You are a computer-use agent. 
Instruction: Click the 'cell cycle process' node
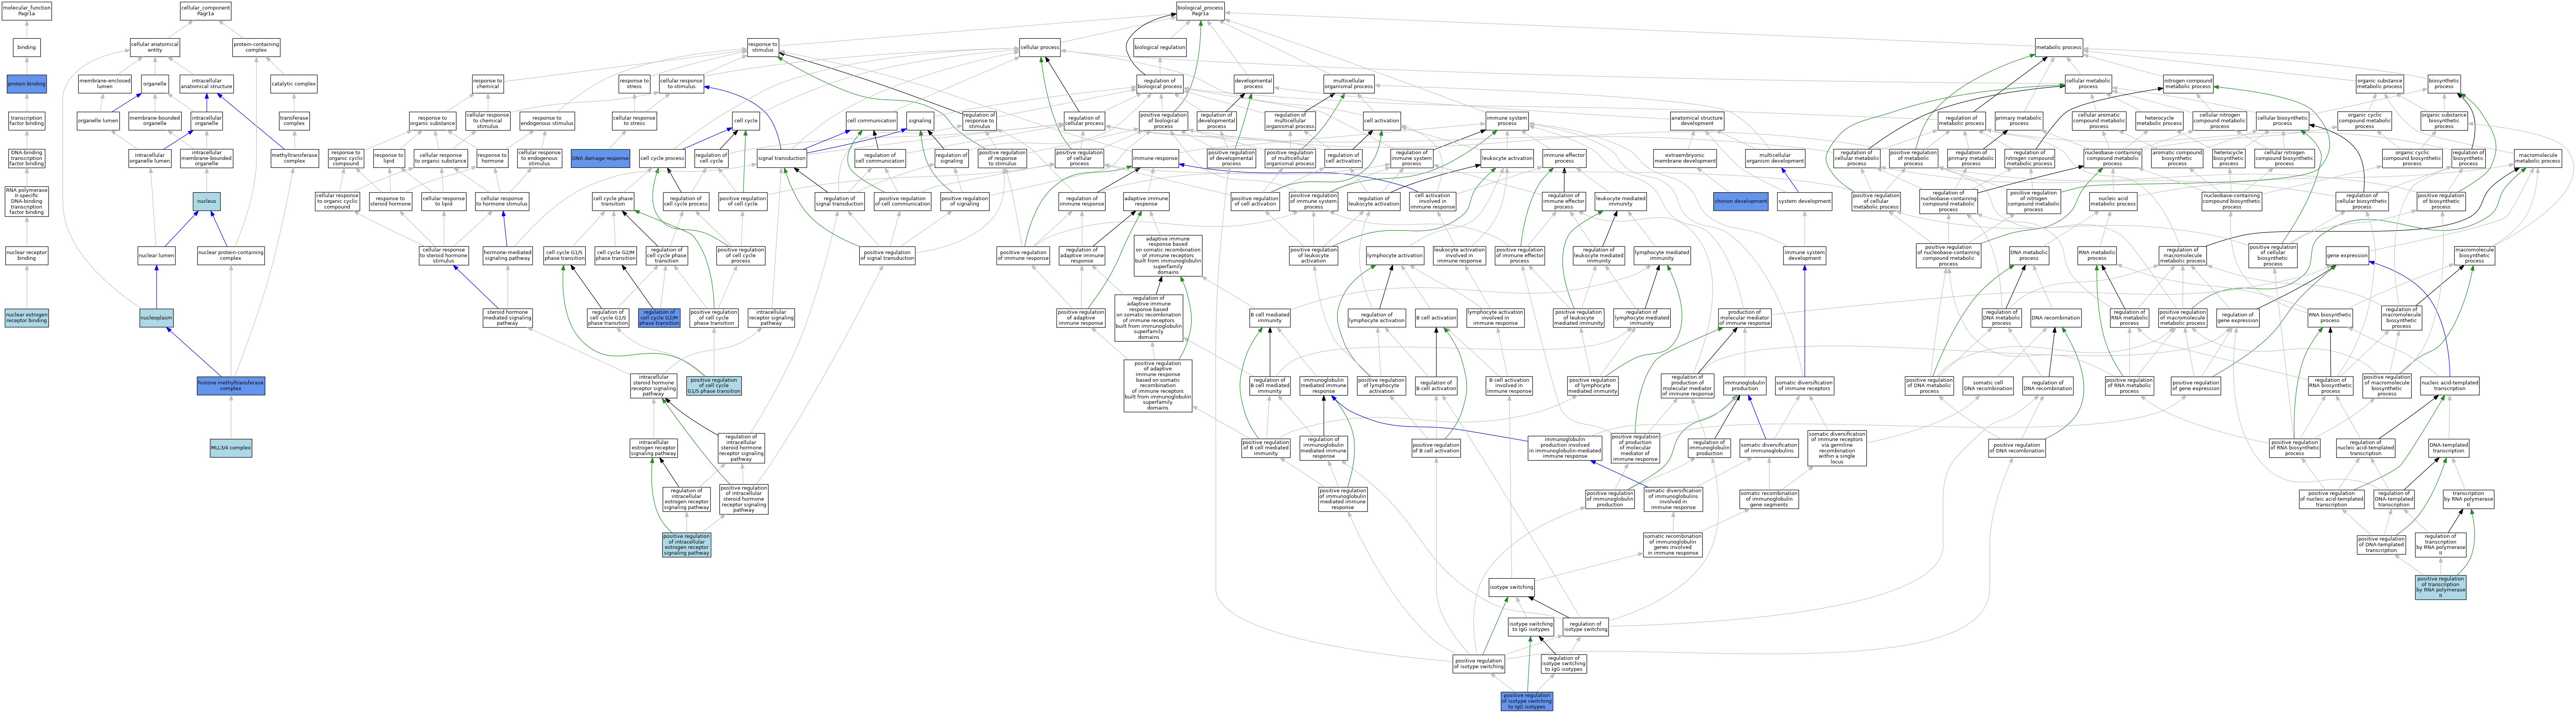662,158
